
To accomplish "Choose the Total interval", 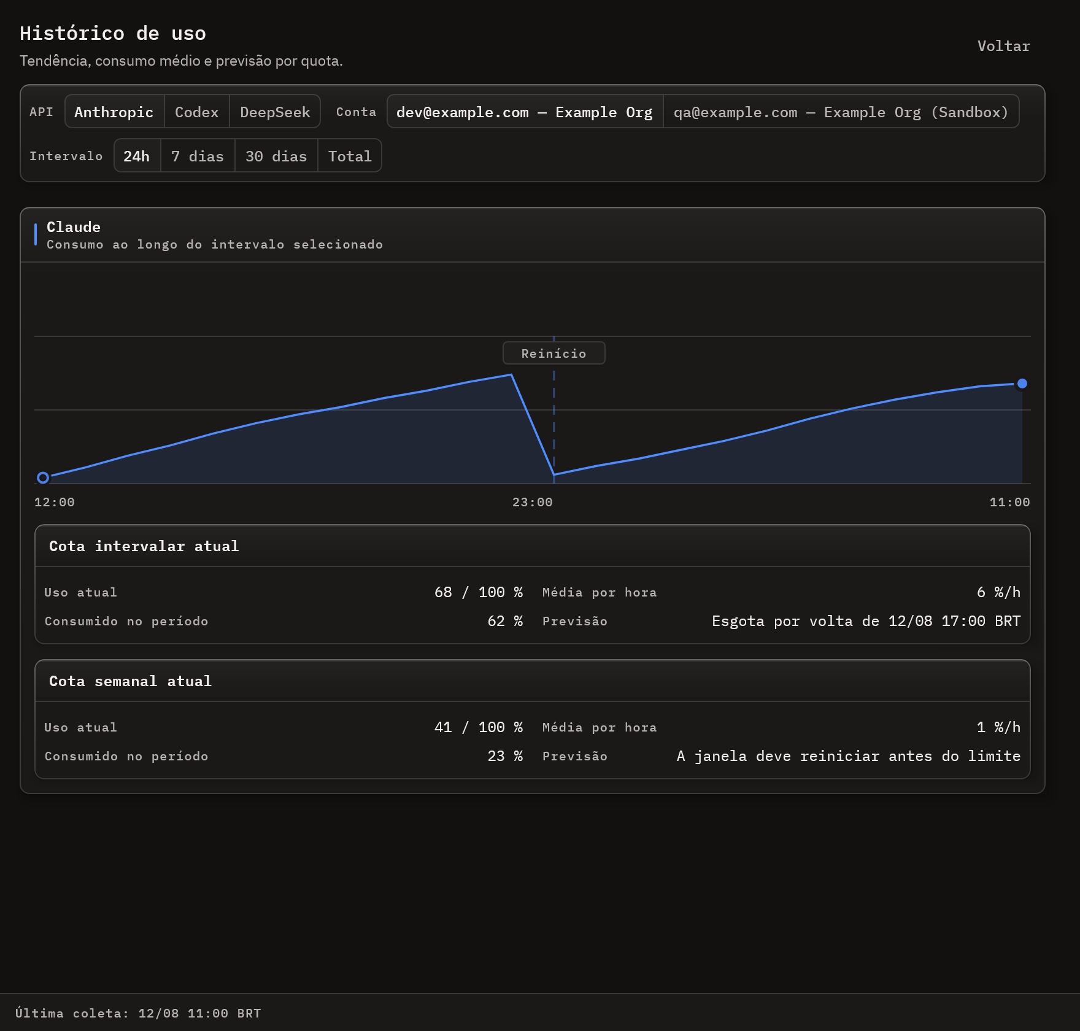I will (350, 156).
